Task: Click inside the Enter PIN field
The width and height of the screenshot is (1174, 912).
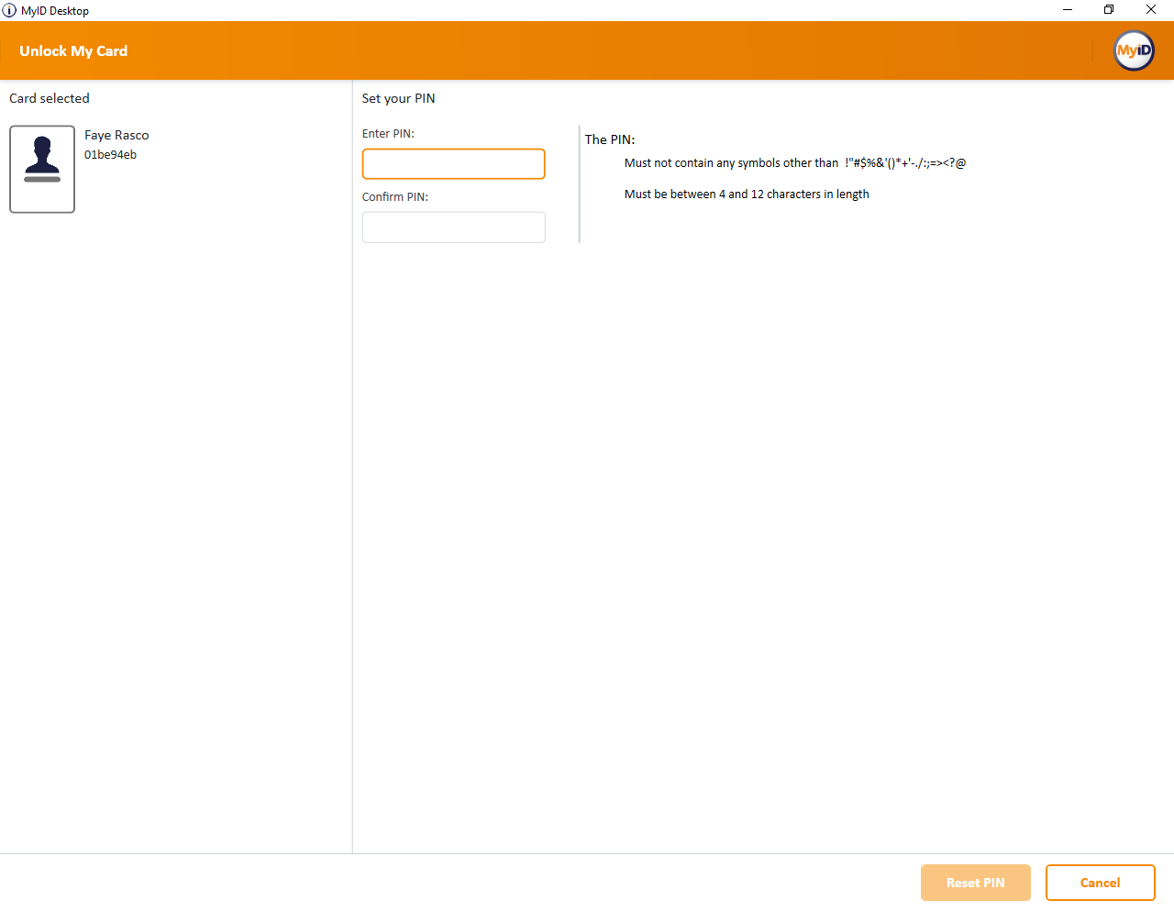Action: pos(453,164)
